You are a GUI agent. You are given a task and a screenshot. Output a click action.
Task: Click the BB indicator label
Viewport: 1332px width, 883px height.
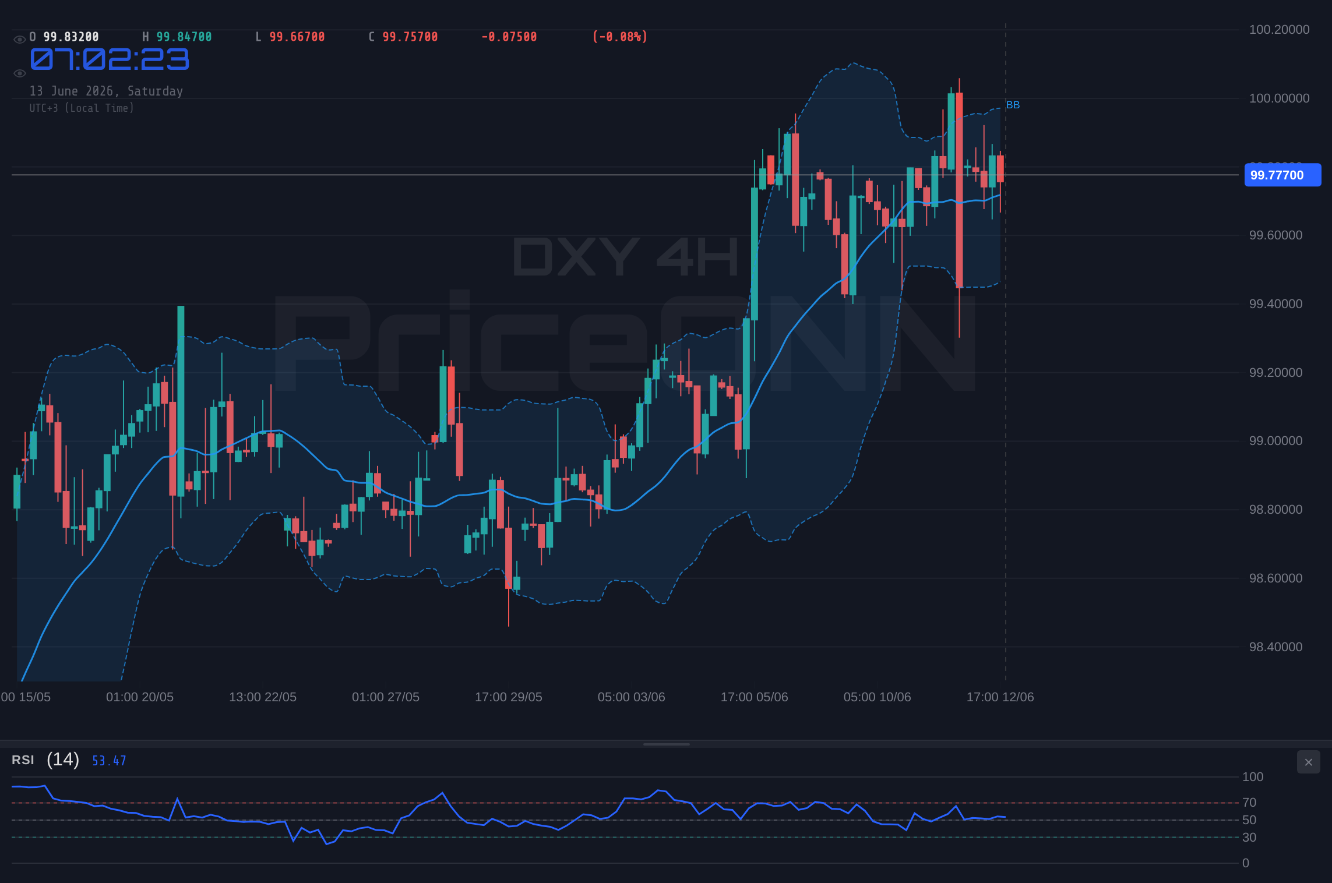1013,105
